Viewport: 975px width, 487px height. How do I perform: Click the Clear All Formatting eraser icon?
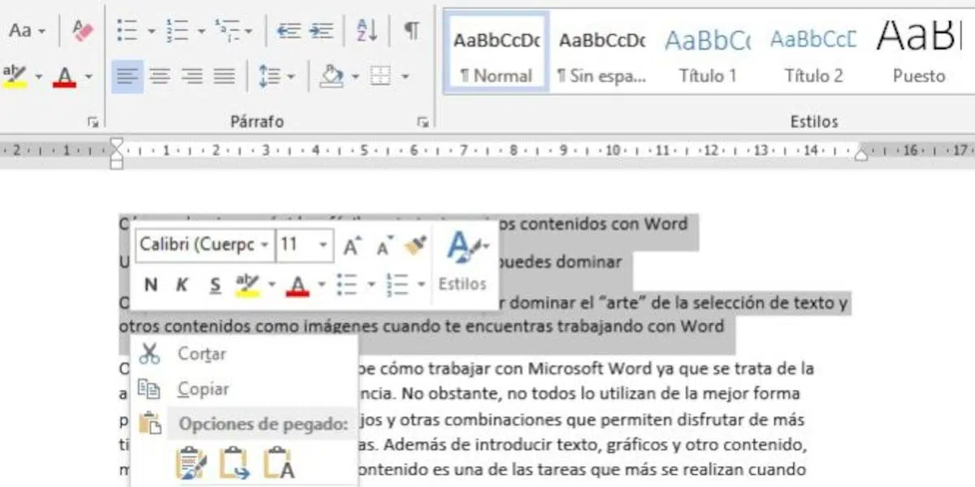[83, 31]
